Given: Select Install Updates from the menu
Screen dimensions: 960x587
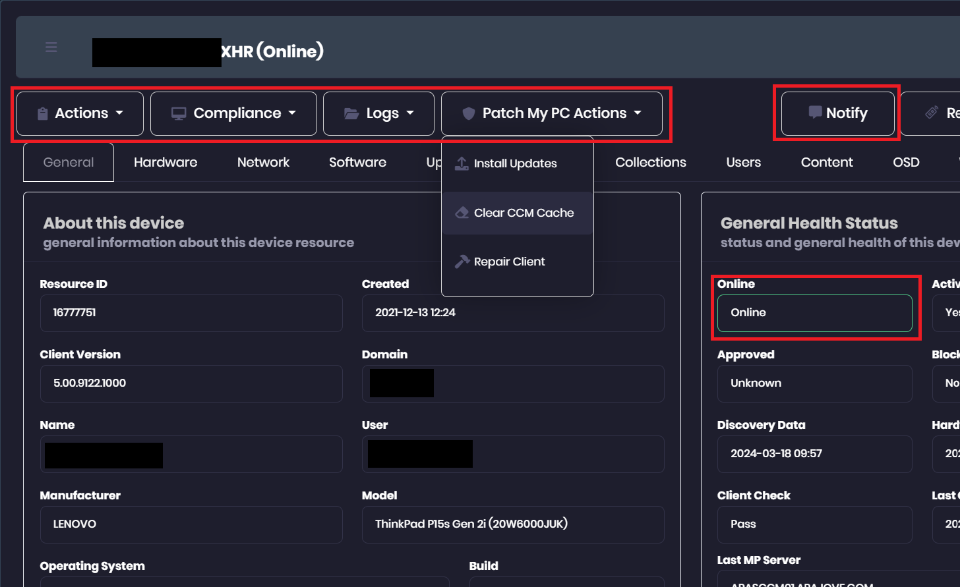Looking at the screenshot, I should (515, 163).
